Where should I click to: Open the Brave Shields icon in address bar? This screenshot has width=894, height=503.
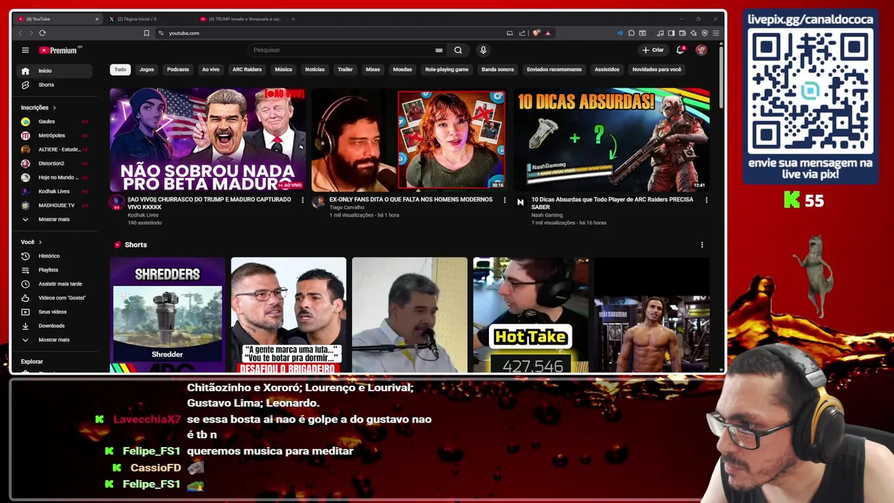[536, 33]
